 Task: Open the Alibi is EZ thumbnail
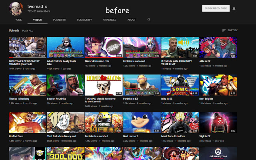pos(218,47)
